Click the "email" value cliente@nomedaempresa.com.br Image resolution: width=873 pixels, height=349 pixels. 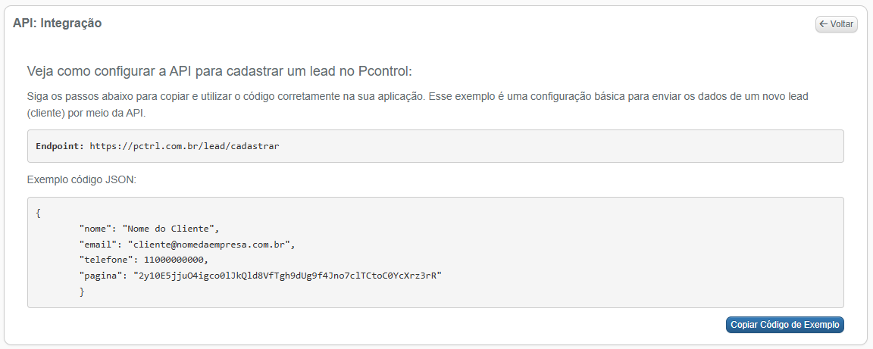(209, 244)
